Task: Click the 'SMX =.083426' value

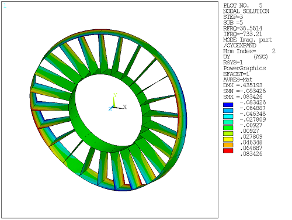Action: coord(243,97)
